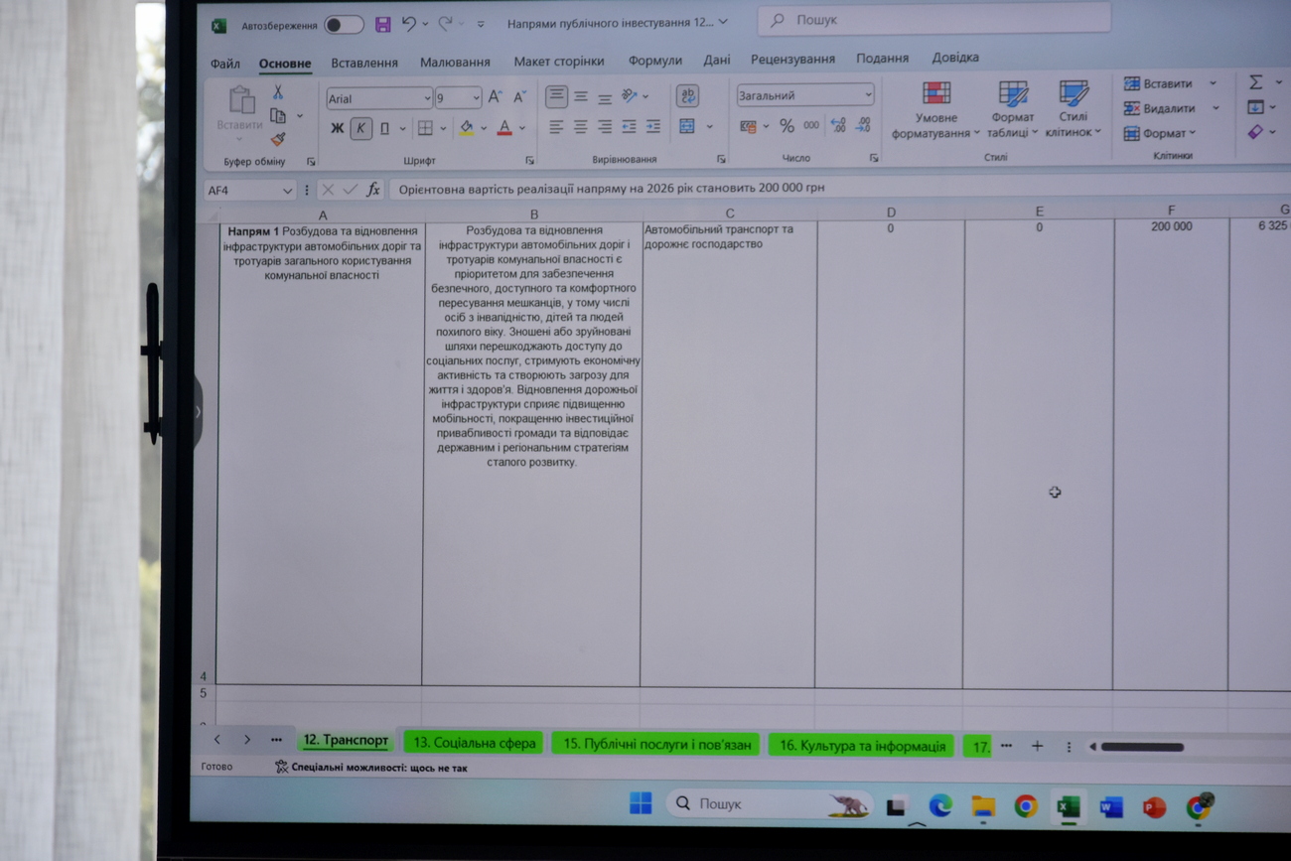Open the Arial font name dropdown

(427, 98)
